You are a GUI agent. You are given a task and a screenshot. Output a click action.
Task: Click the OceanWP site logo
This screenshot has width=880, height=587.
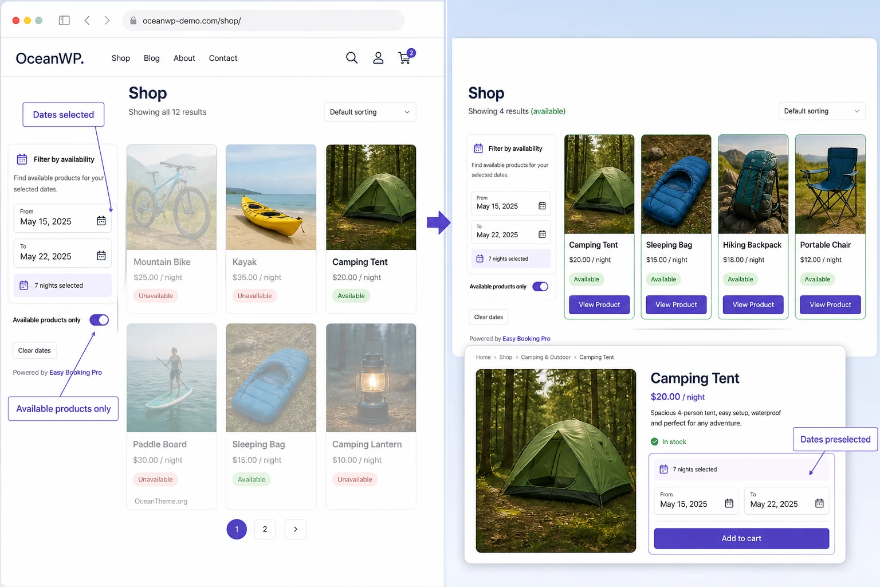point(50,58)
